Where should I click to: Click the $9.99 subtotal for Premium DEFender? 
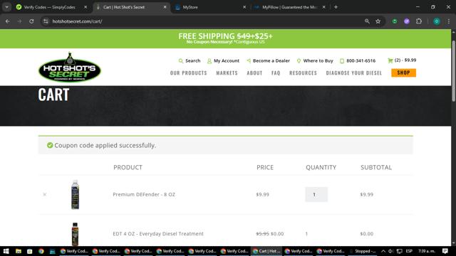(x=366, y=194)
